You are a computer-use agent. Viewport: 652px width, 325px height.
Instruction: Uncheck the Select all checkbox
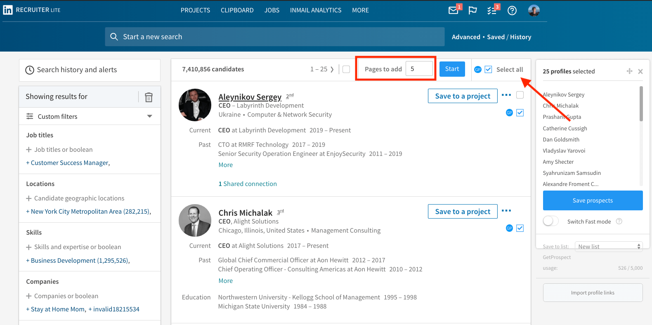tap(488, 69)
